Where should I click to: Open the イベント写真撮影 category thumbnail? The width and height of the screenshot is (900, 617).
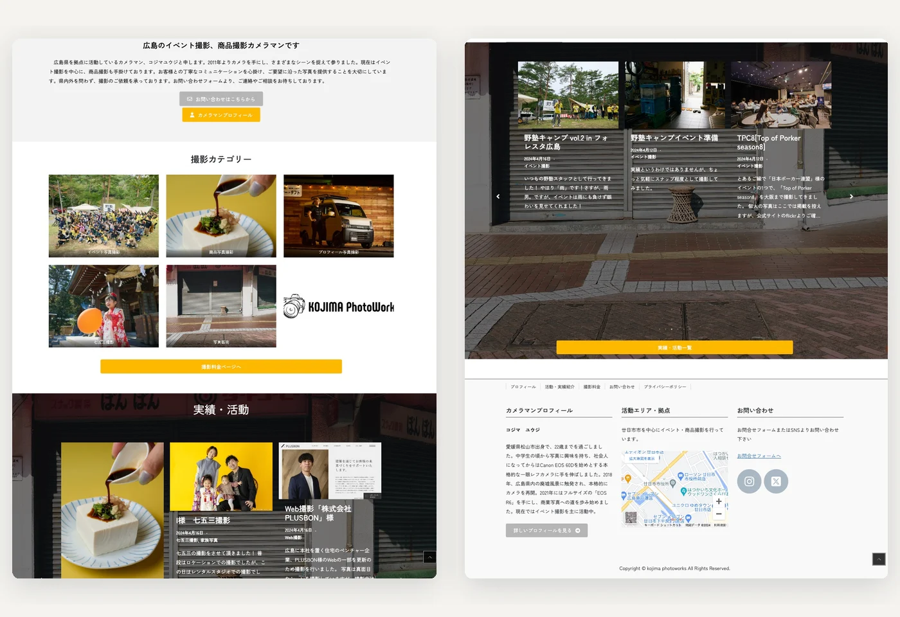tap(104, 216)
